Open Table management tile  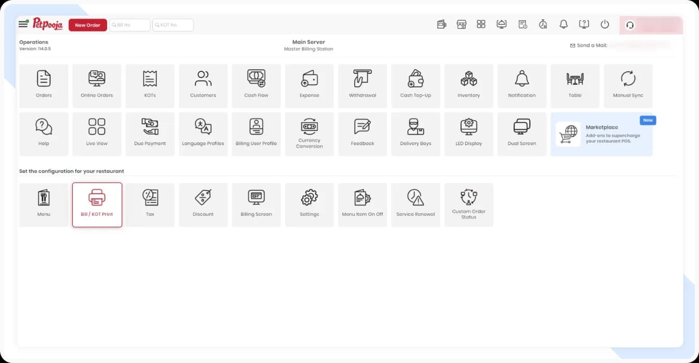[x=575, y=86]
